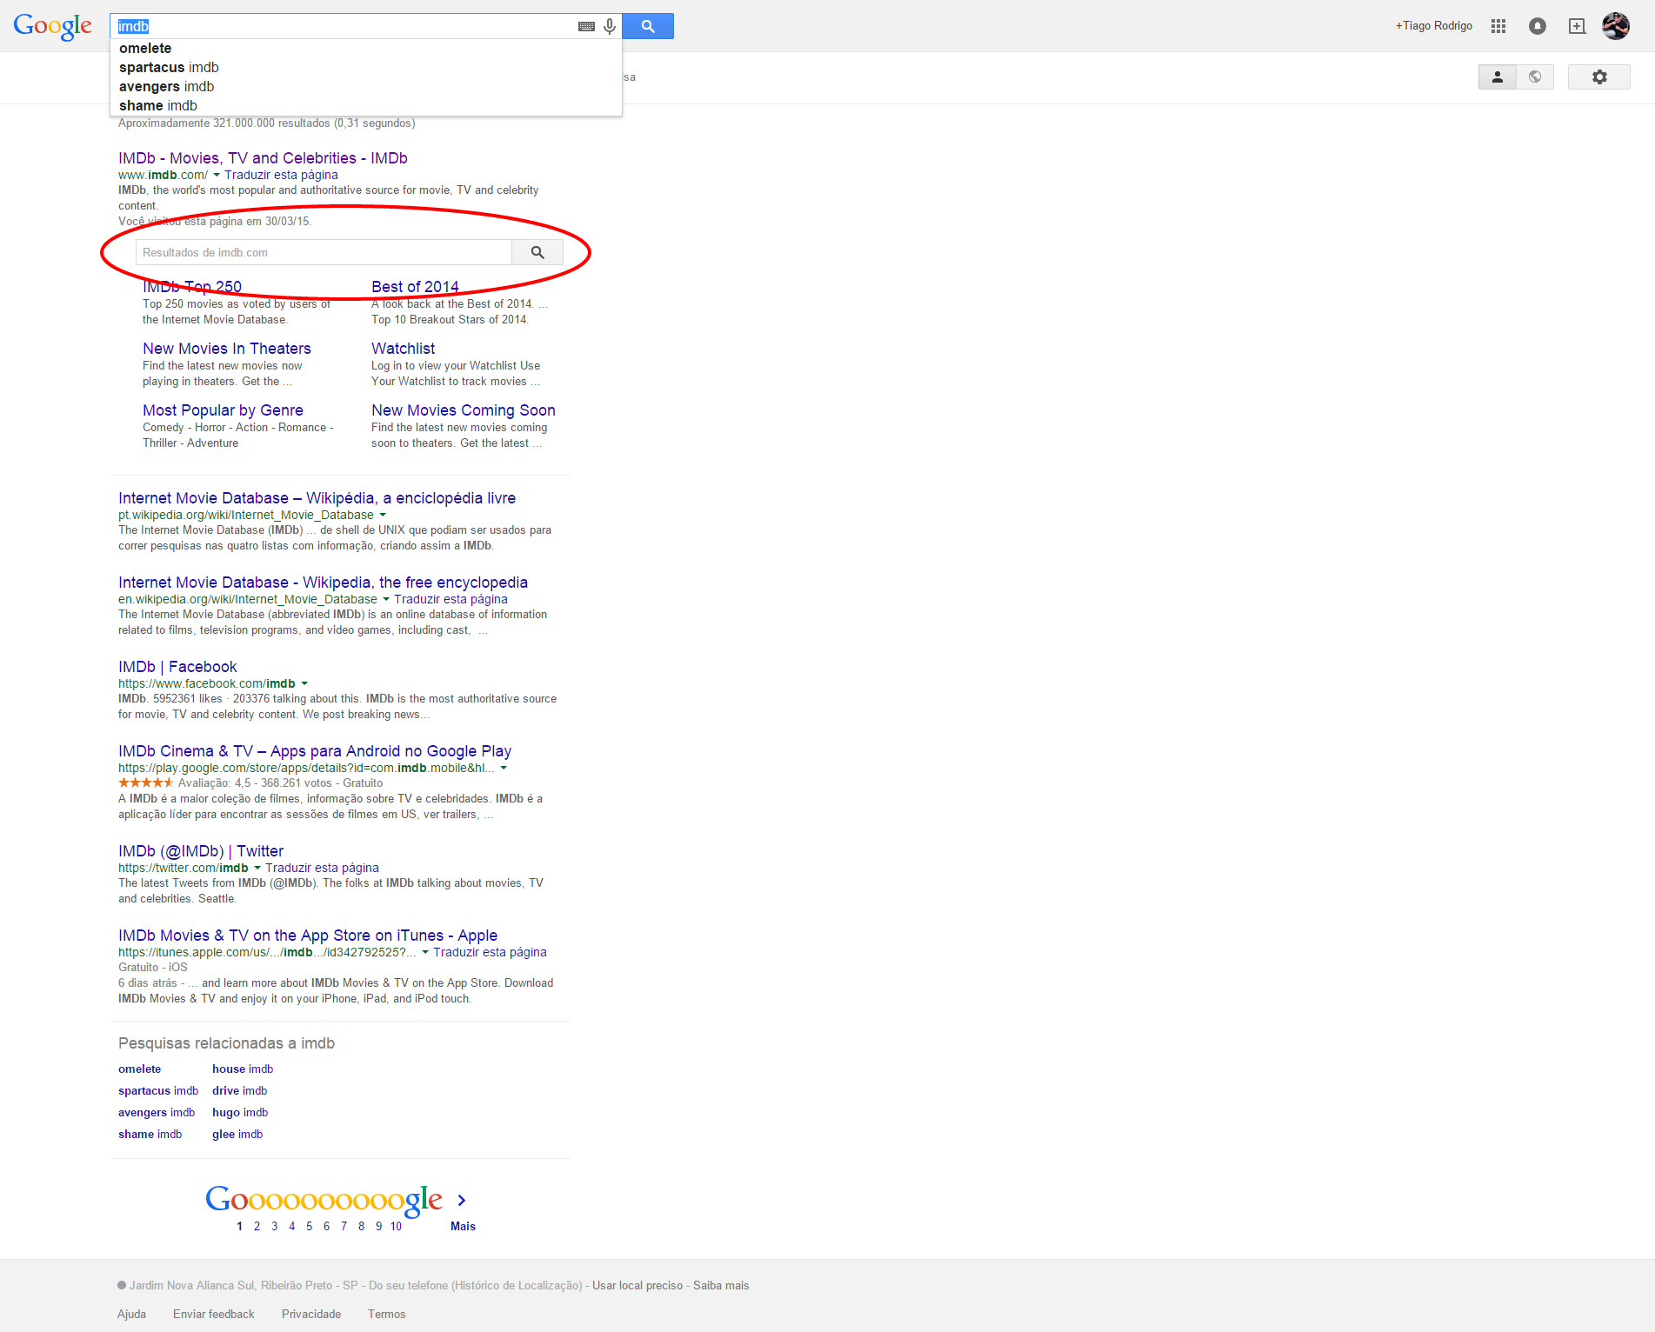The width and height of the screenshot is (1655, 1332).
Task: Expand arrow beside itunes.apple.com URL
Action: 425,952
